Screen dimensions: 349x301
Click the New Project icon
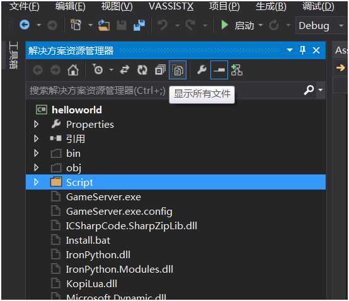coord(76,25)
